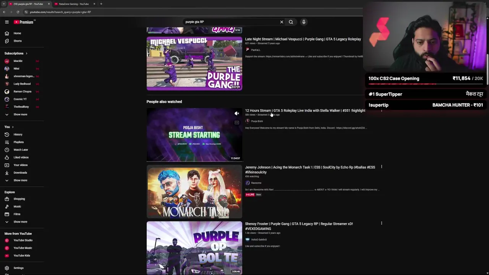Clear the search box with X icon
Image resolution: width=489 pixels, height=275 pixels.
click(x=282, y=22)
